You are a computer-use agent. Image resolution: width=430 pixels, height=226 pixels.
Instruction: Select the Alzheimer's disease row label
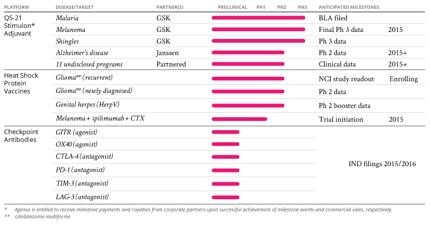coord(82,53)
